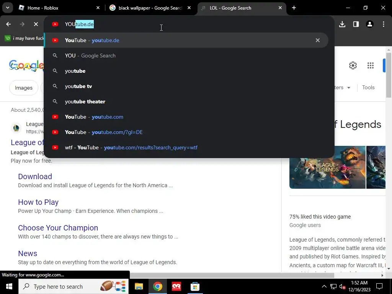392x294 pixels.
Task: Open the Choose Your Champion sitelink
Action: pyautogui.click(x=58, y=228)
